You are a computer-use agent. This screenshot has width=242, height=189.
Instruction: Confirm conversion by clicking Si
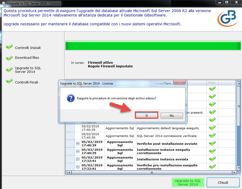pos(147,115)
